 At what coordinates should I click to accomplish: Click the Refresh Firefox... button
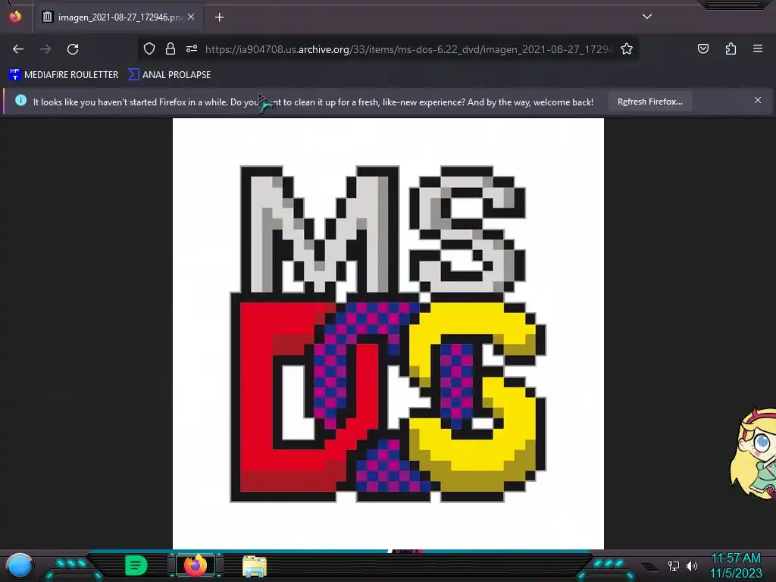tap(649, 102)
